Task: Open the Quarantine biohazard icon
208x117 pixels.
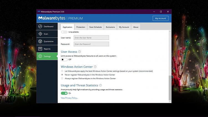Action: pos(40,41)
